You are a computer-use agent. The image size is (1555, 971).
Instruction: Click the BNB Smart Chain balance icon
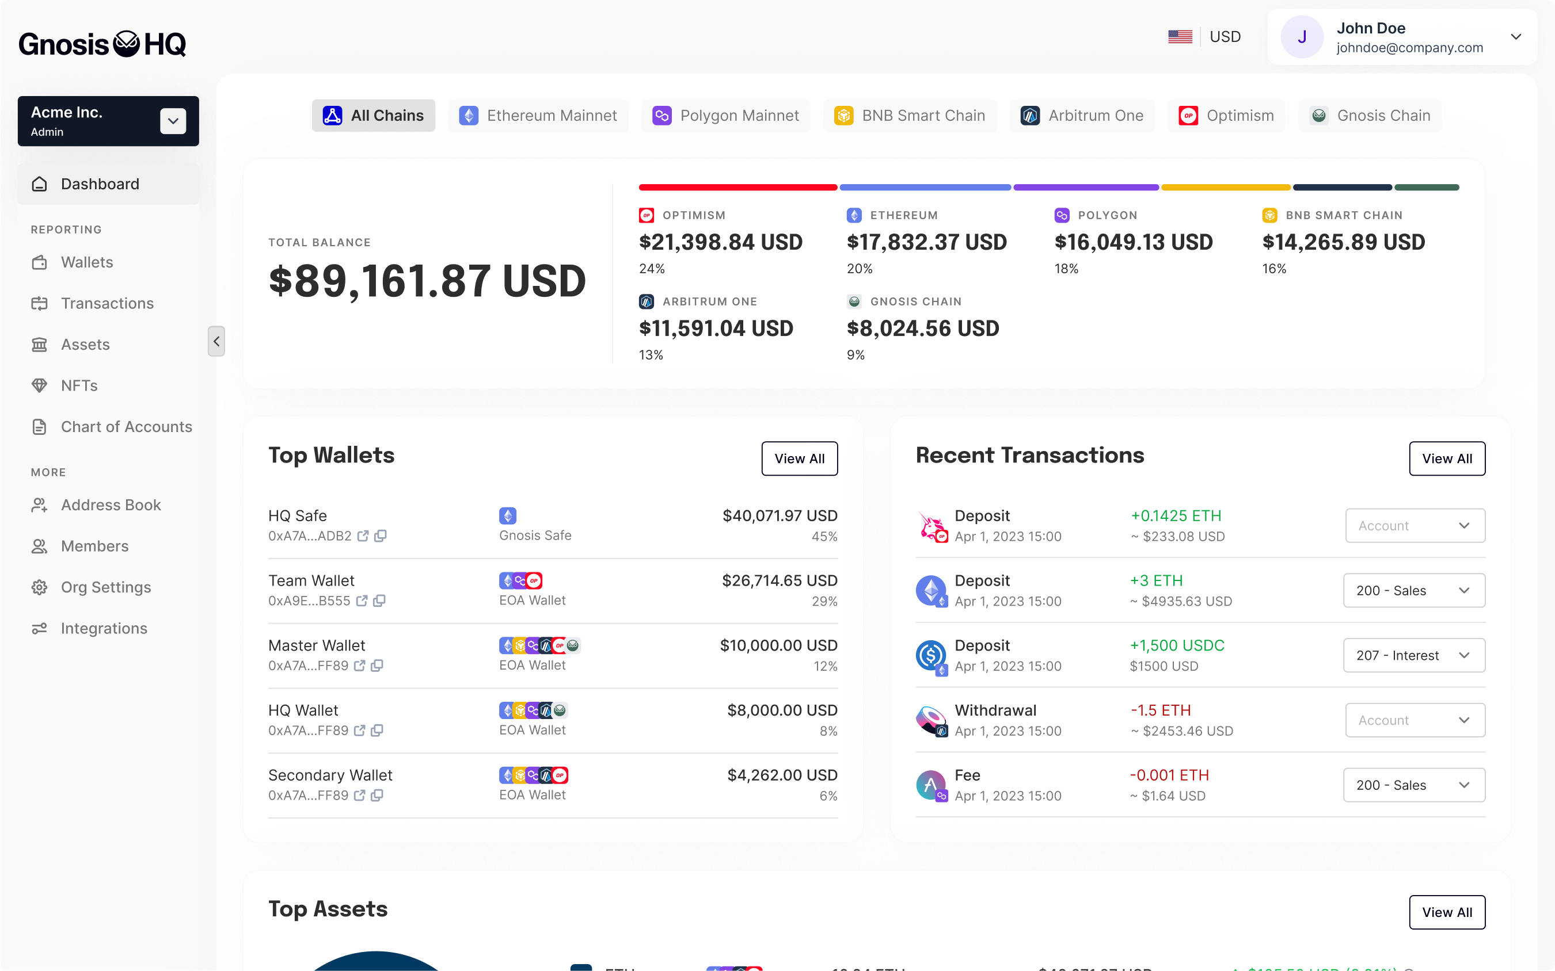(x=1269, y=215)
